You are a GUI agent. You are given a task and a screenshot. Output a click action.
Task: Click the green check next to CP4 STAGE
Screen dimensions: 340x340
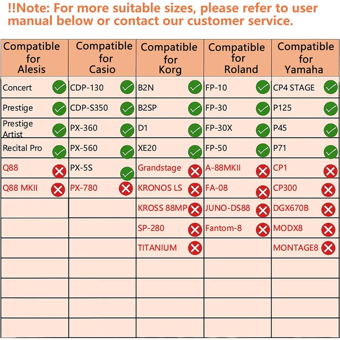331,87
